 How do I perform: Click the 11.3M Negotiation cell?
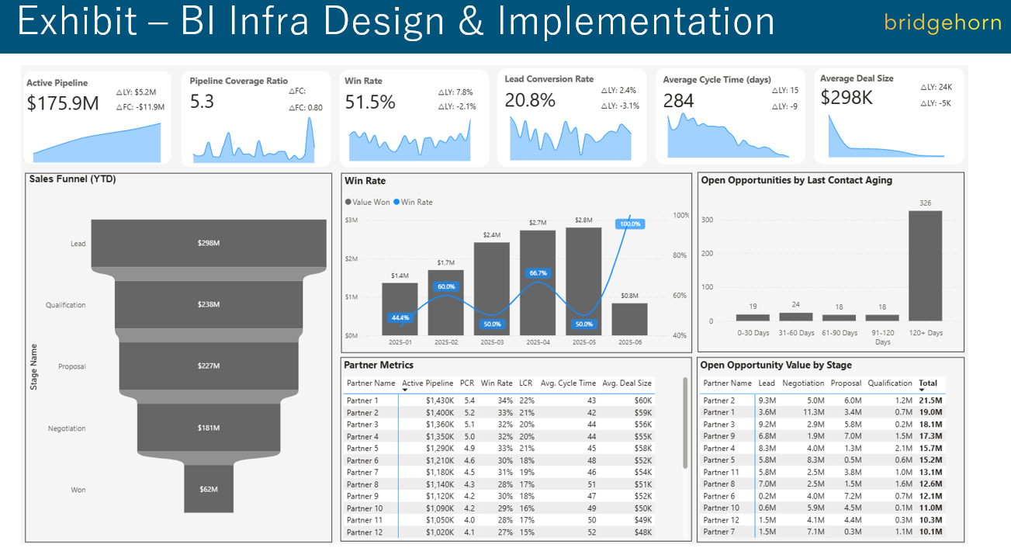pyautogui.click(x=813, y=412)
